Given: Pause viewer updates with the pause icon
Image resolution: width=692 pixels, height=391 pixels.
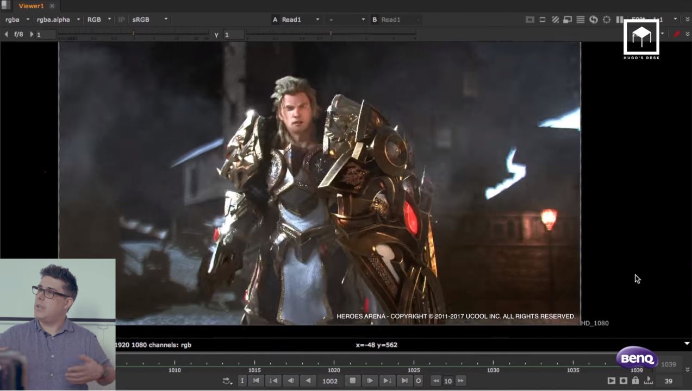Looking at the screenshot, I should [620, 20].
